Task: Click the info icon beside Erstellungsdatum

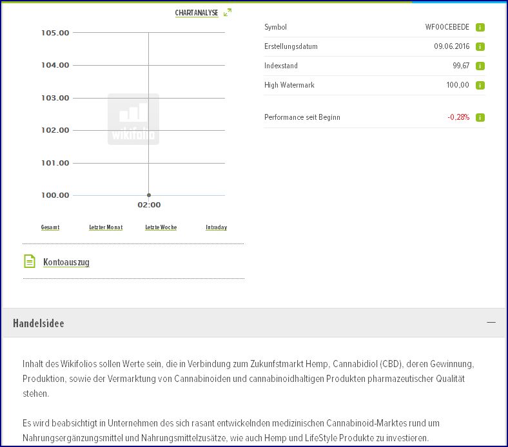Action: pos(480,46)
